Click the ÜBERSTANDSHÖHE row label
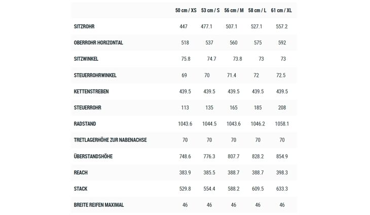The height and width of the screenshot is (215, 370). click(x=93, y=156)
